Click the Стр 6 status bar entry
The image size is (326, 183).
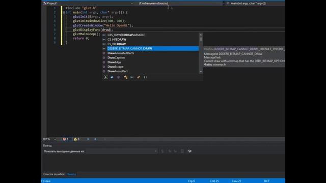(x=192, y=181)
